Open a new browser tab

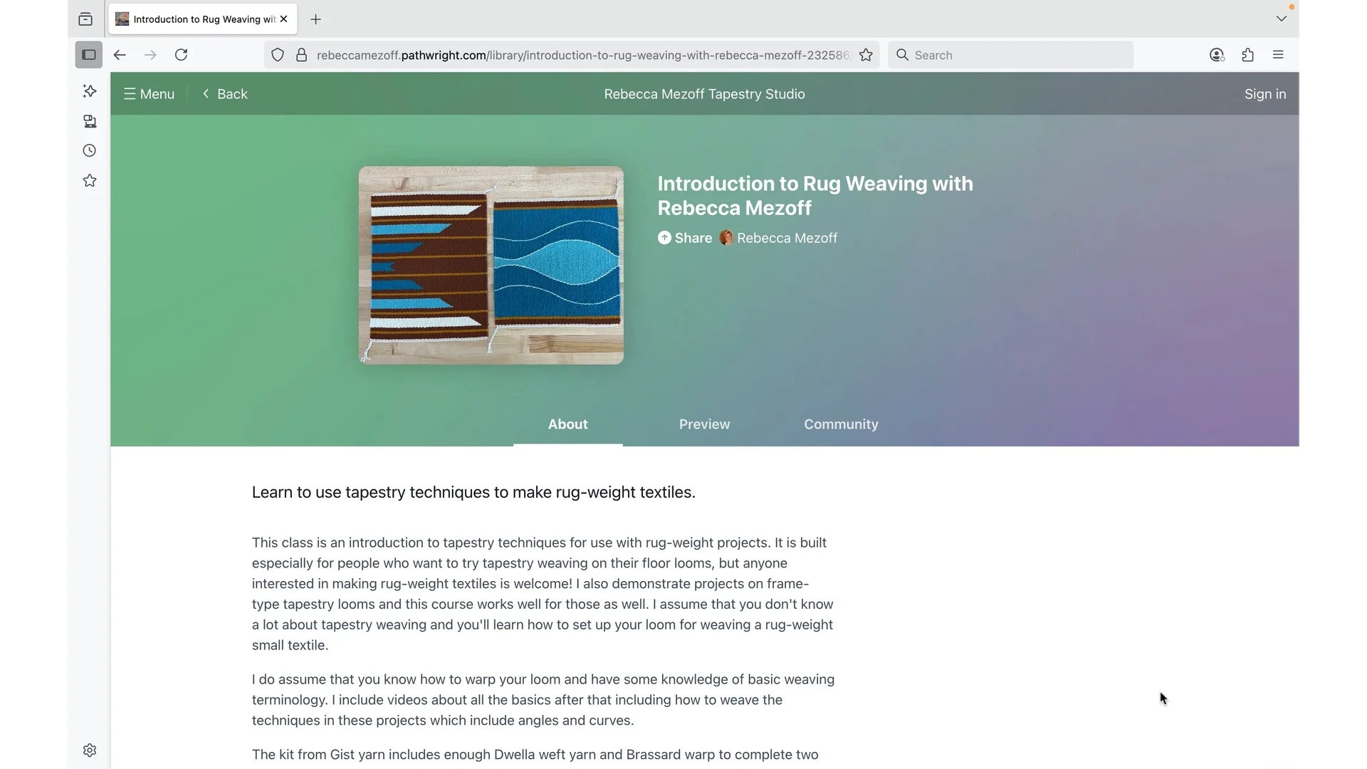(316, 19)
